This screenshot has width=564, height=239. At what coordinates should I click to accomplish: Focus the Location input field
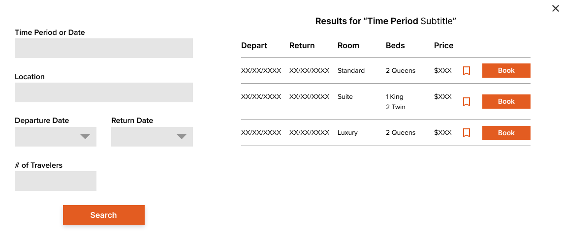[103, 92]
